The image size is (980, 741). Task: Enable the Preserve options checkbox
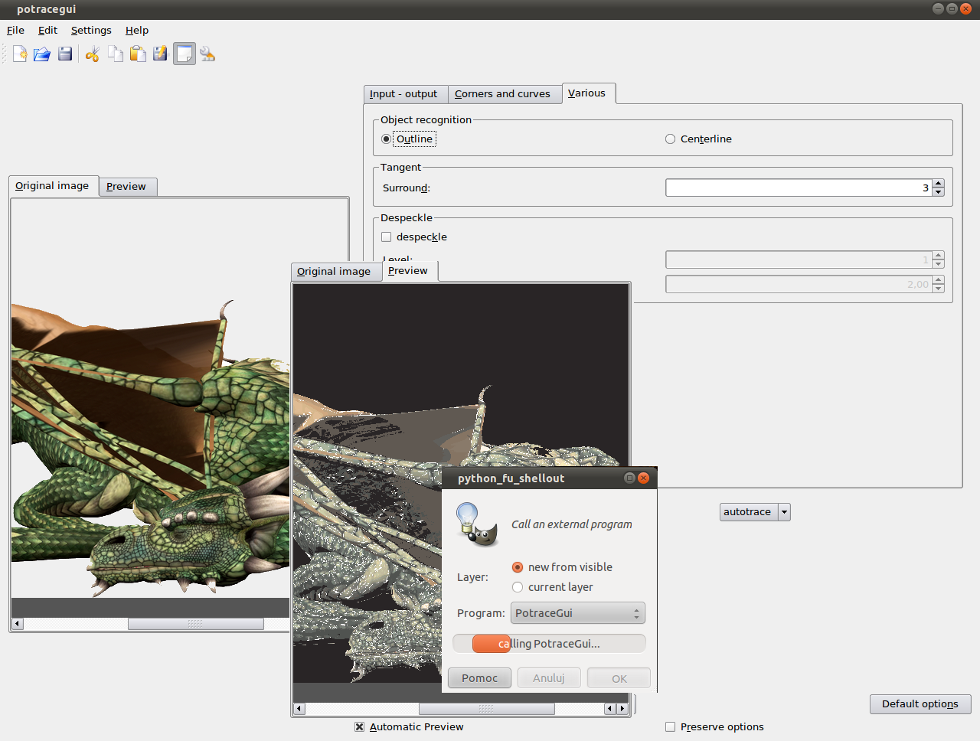click(x=670, y=726)
